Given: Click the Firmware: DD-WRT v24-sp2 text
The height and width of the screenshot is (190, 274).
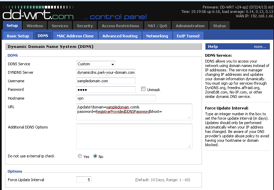Looking at the screenshot, I should click(238, 7).
